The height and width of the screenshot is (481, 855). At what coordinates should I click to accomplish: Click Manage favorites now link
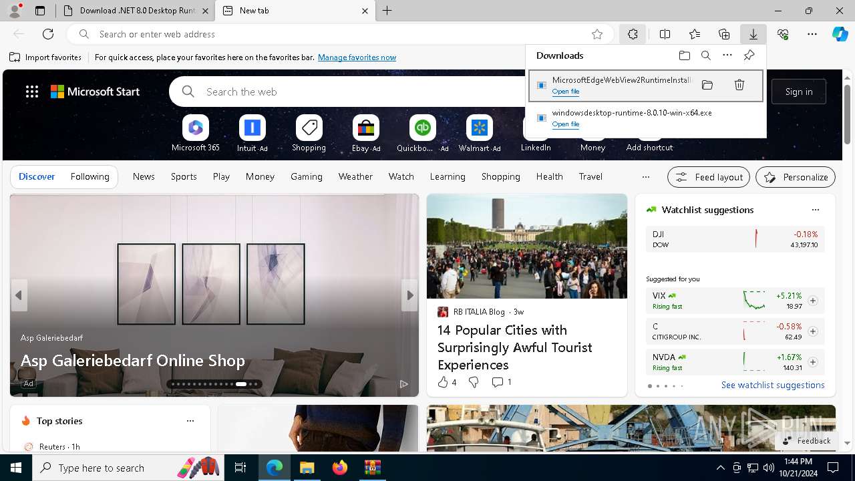[x=357, y=57]
